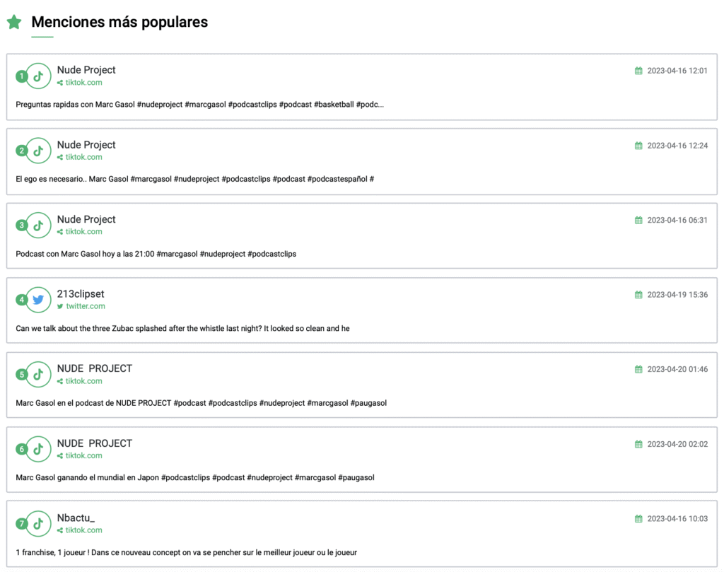Open tiktok.com link under Nbactu_
Viewport: 724px width, 572px height.
(83, 530)
